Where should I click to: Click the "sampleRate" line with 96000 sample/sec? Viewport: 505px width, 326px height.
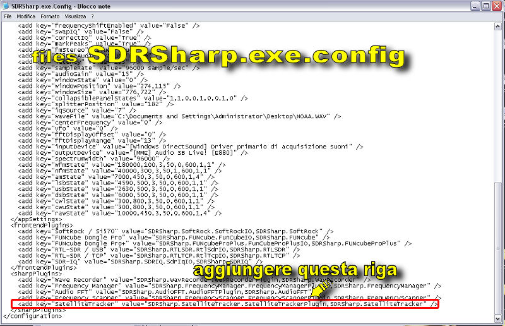tap(109, 68)
